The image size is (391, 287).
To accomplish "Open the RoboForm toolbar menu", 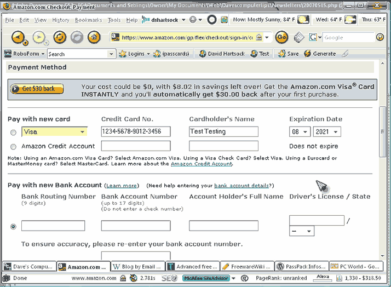I will click(24, 54).
